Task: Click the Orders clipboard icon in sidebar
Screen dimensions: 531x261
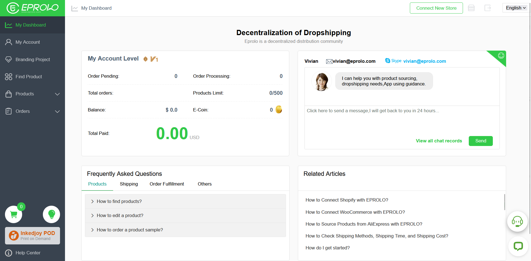Action: click(9, 111)
